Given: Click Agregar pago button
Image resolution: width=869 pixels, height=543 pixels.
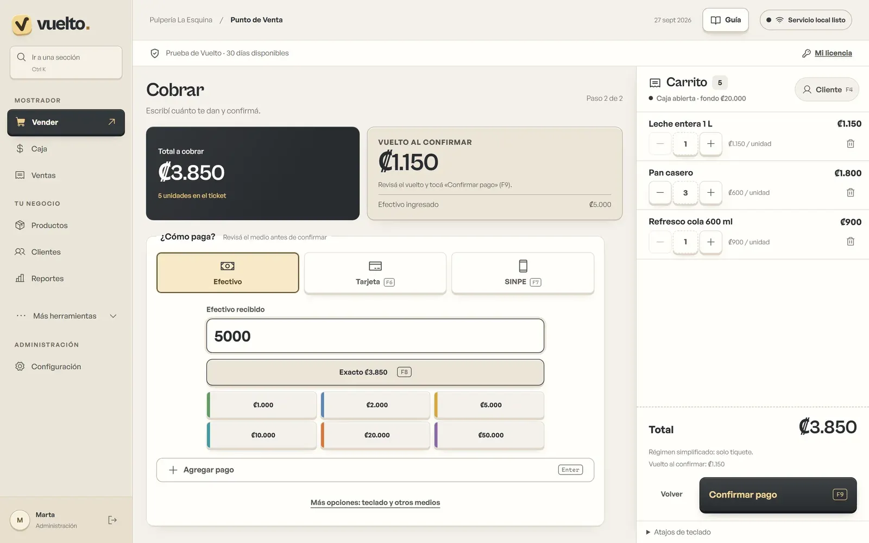Looking at the screenshot, I should (375, 470).
